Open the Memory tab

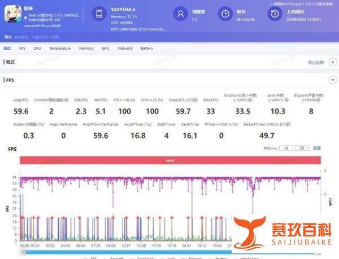point(86,49)
